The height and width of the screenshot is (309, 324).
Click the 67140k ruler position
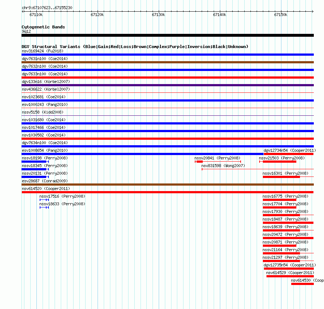click(x=220, y=15)
